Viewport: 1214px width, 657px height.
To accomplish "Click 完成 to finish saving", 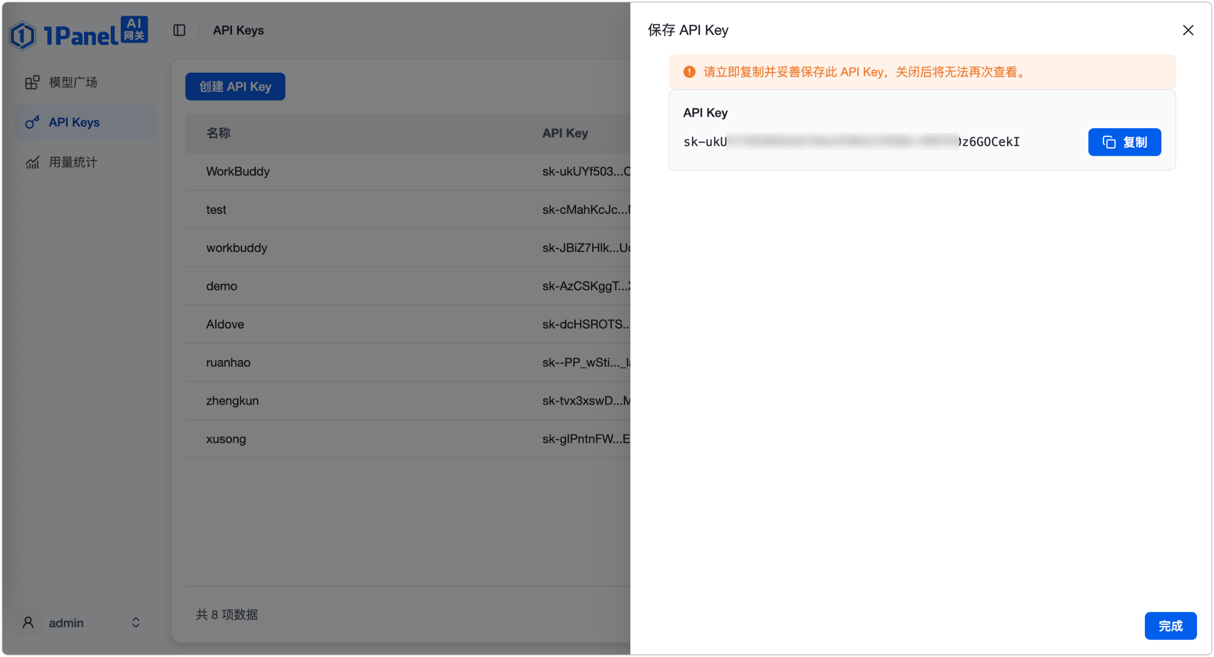I will [1170, 625].
